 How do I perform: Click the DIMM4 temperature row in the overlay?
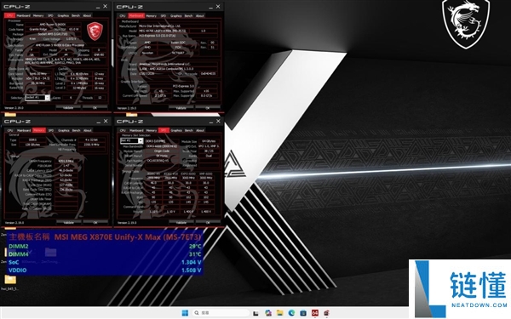pyautogui.click(x=105, y=254)
